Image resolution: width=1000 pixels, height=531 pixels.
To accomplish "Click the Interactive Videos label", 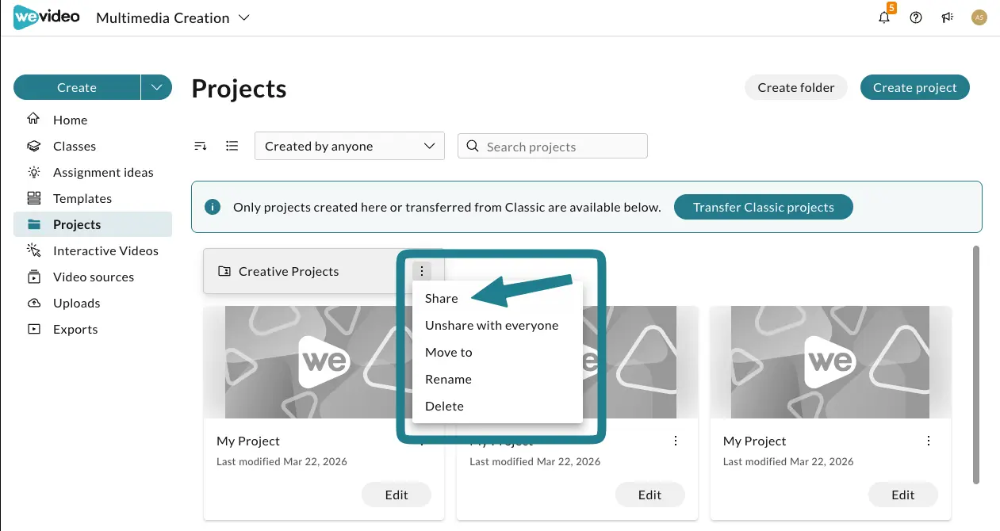I will (105, 250).
